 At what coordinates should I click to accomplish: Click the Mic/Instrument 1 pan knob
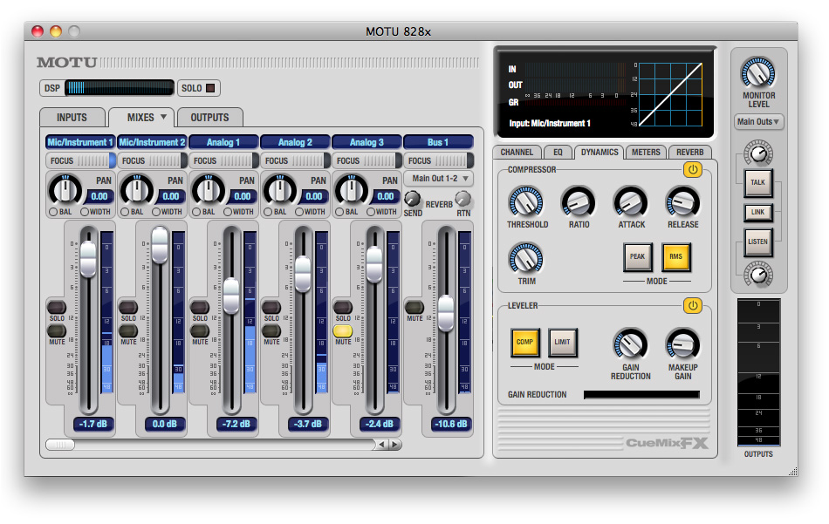click(x=64, y=189)
